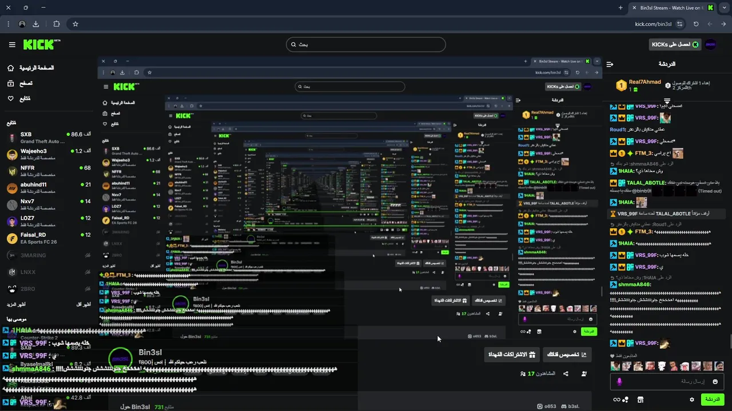Reload the page
This screenshot has height=411, width=732.
[x=696, y=24]
